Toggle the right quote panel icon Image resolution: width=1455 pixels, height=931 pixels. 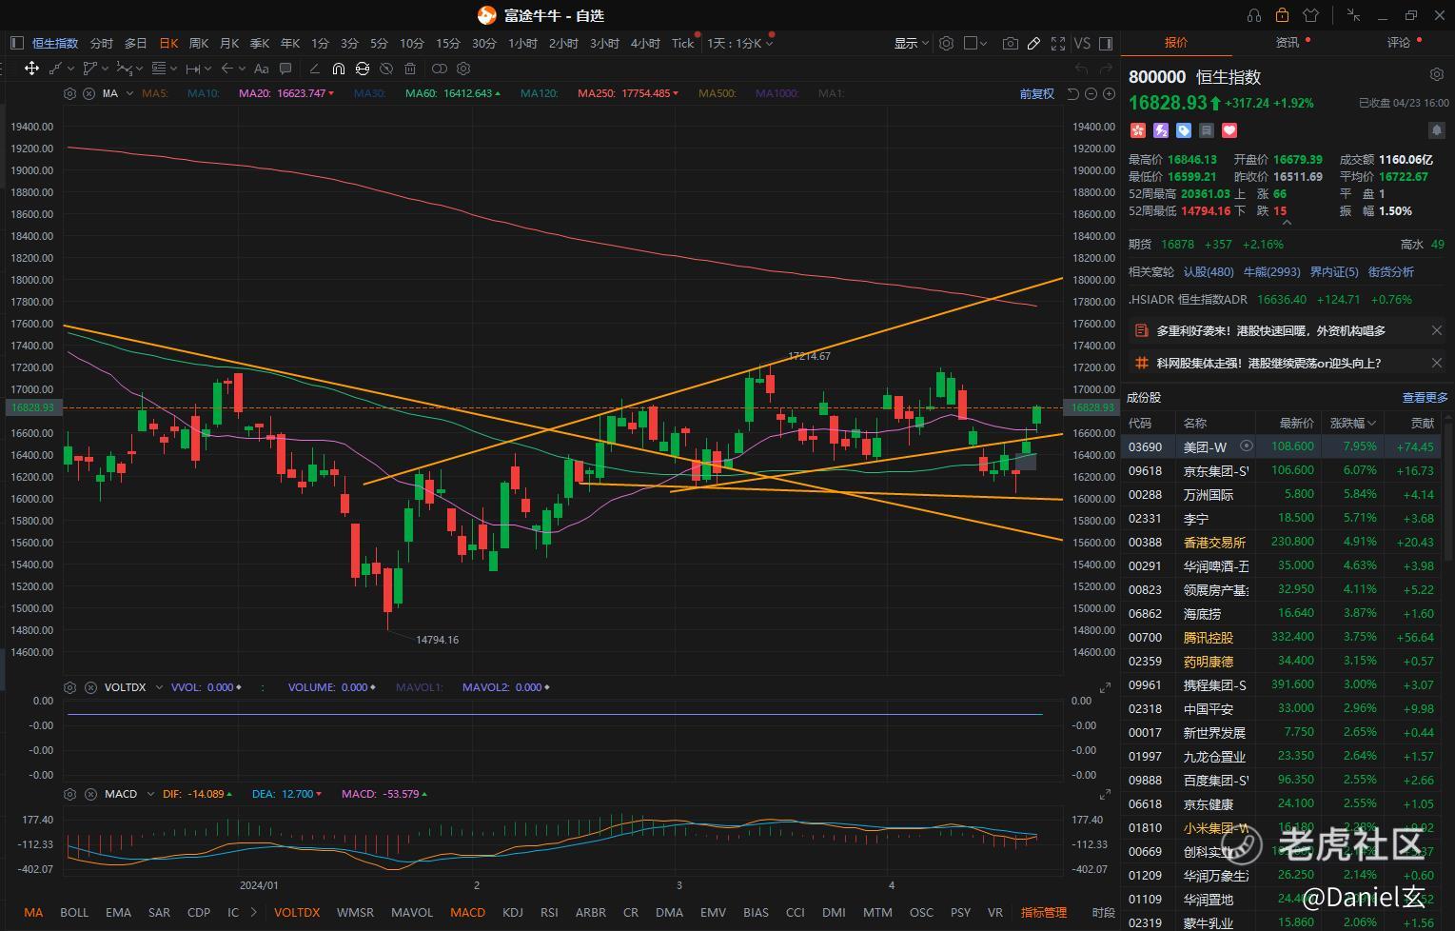1106,43
